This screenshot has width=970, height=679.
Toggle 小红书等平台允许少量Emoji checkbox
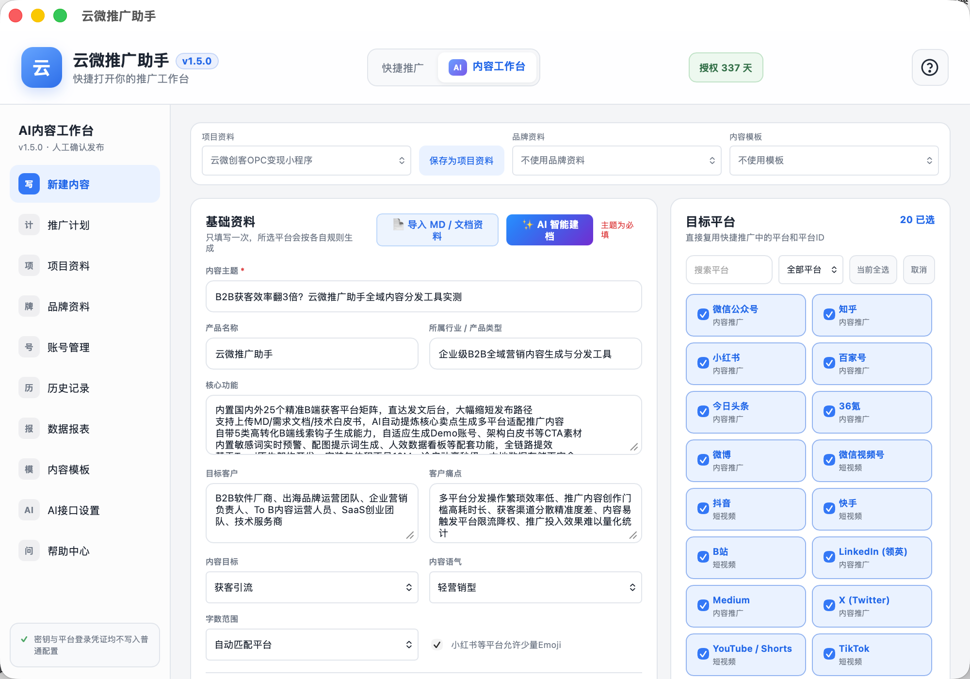point(437,645)
